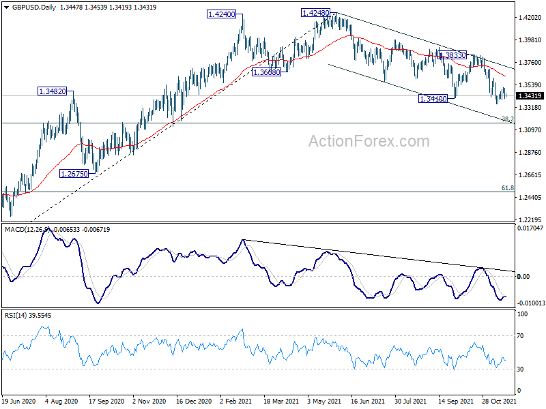Select the 1.42480 peak price label
The width and height of the screenshot is (546, 409).
[315, 13]
